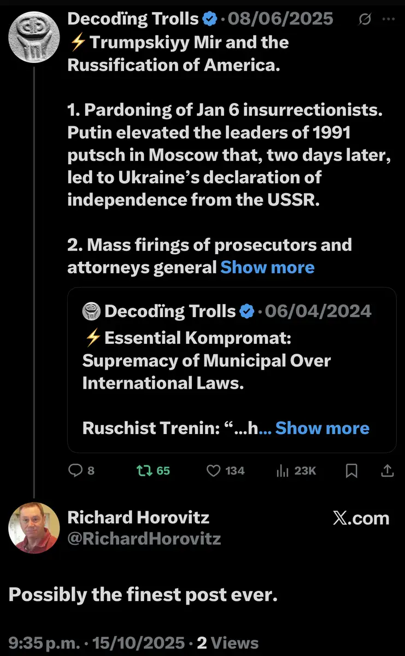View post analytics bar chart icon
The image size is (405, 656).
click(x=283, y=470)
